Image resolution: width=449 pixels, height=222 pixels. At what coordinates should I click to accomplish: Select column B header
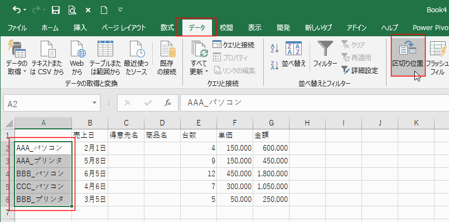pos(90,123)
